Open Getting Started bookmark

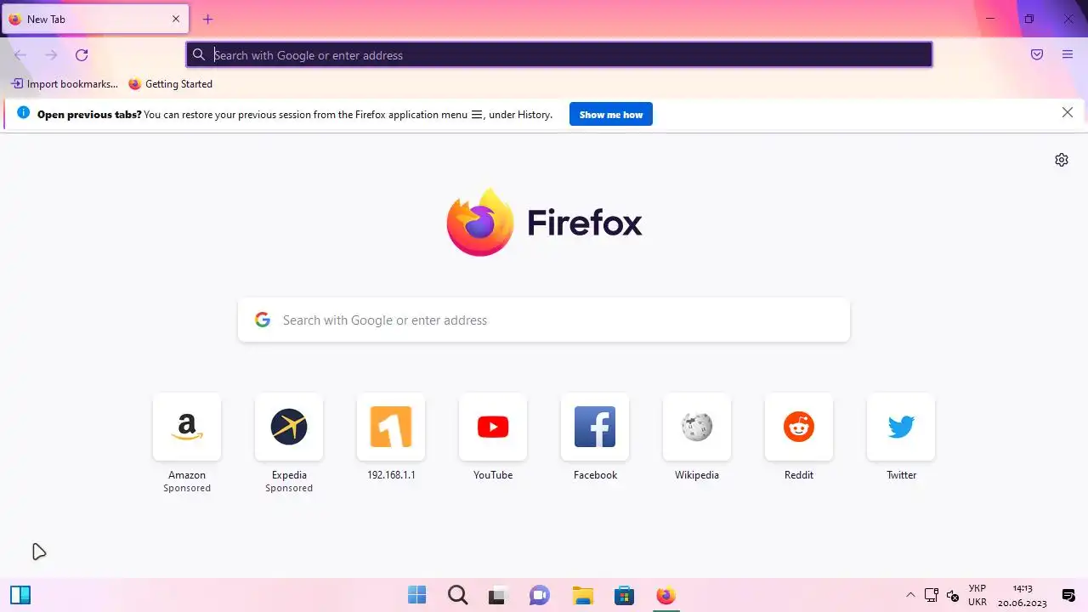click(170, 84)
